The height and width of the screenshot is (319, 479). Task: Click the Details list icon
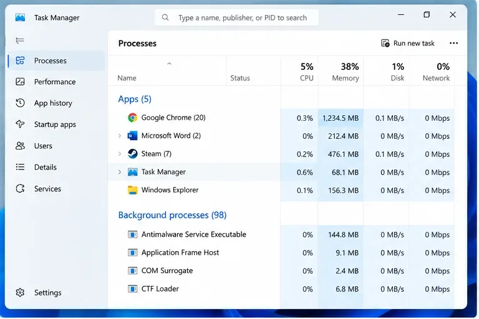click(20, 167)
